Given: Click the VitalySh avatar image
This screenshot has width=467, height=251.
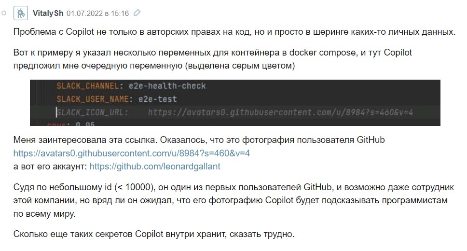Looking at the screenshot, I should [21, 13].
